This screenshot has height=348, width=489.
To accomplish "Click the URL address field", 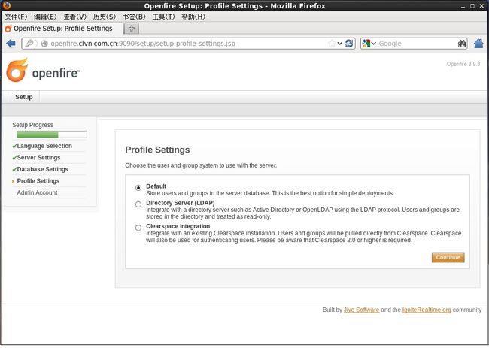I will coord(187,44).
